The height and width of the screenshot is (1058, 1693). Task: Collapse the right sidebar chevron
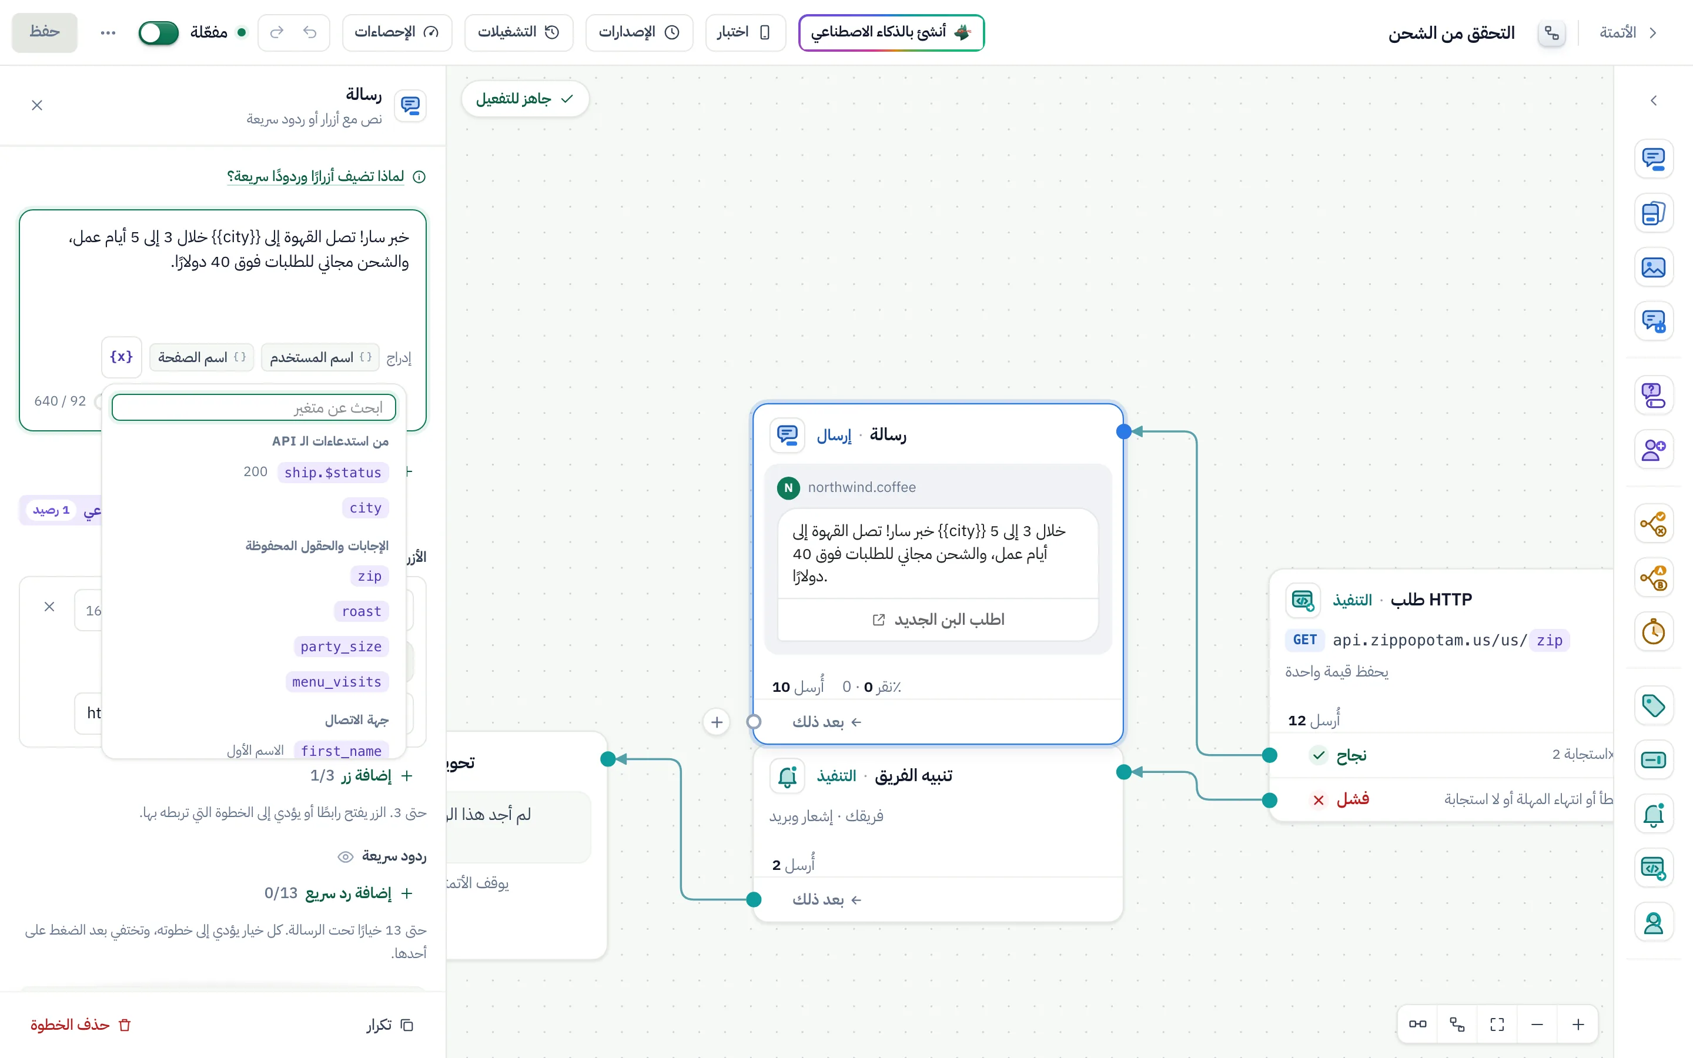point(1654,101)
